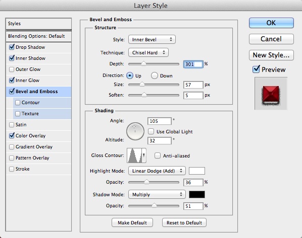The width and height of the screenshot is (302, 238).
Task: Select the Pattern Overlay label in list
Action: (x=32, y=158)
